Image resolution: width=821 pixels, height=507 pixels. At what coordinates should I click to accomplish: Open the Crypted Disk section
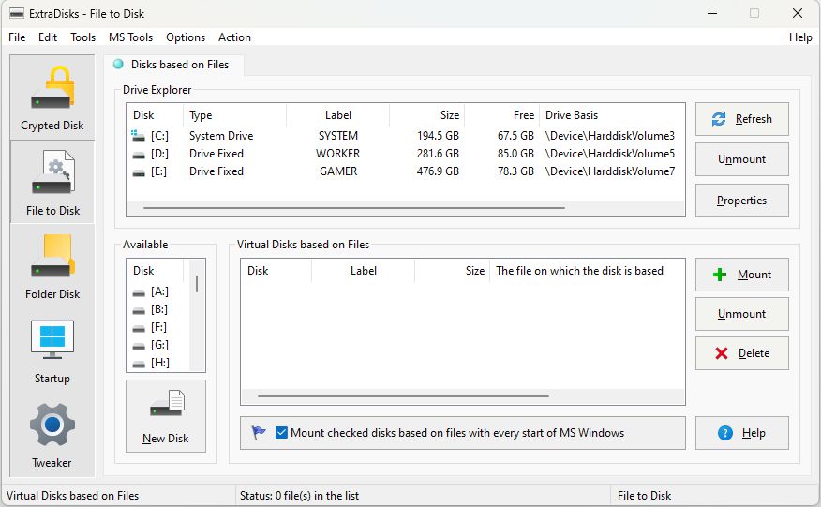coord(52,97)
